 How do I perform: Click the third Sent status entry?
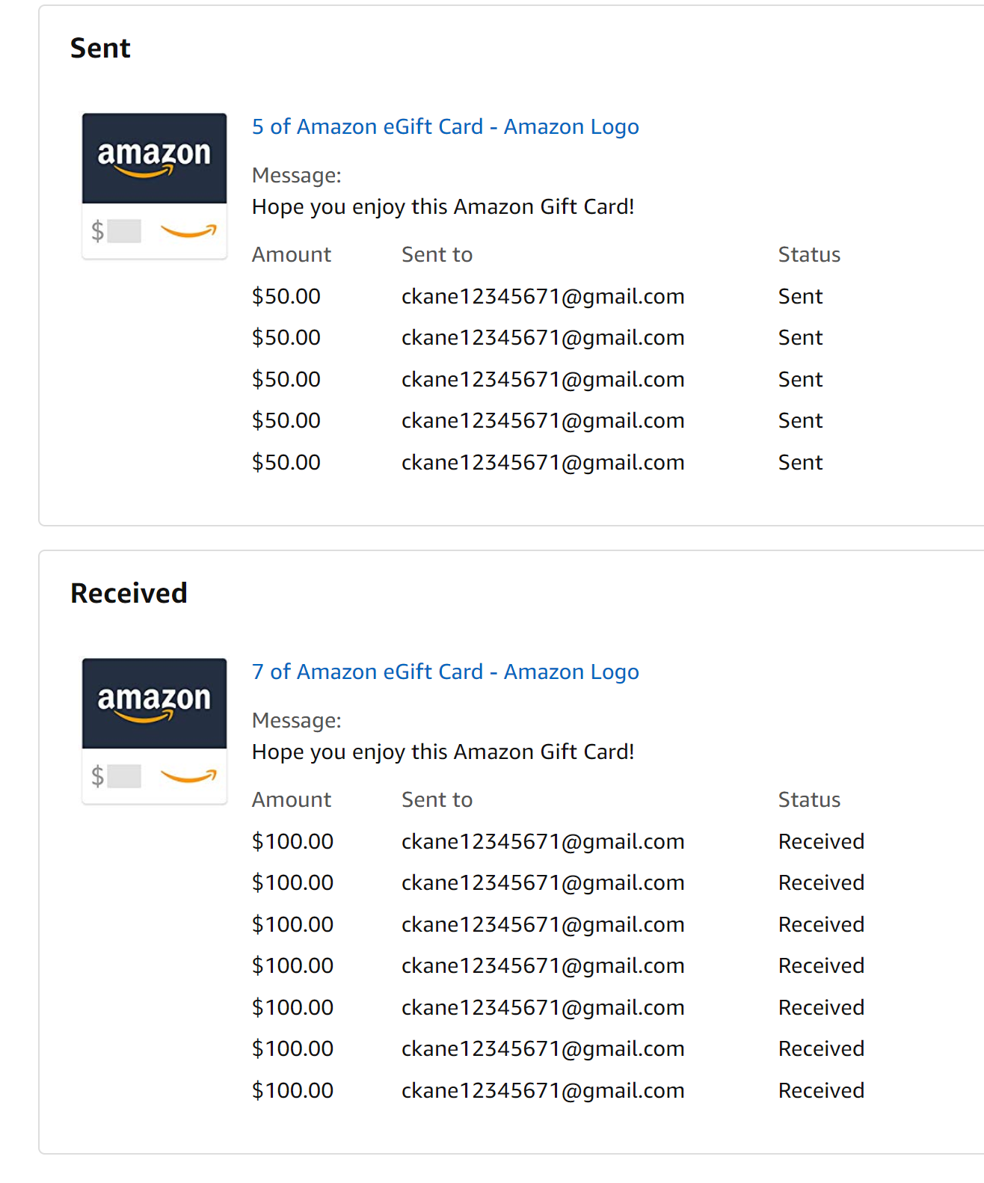800,380
